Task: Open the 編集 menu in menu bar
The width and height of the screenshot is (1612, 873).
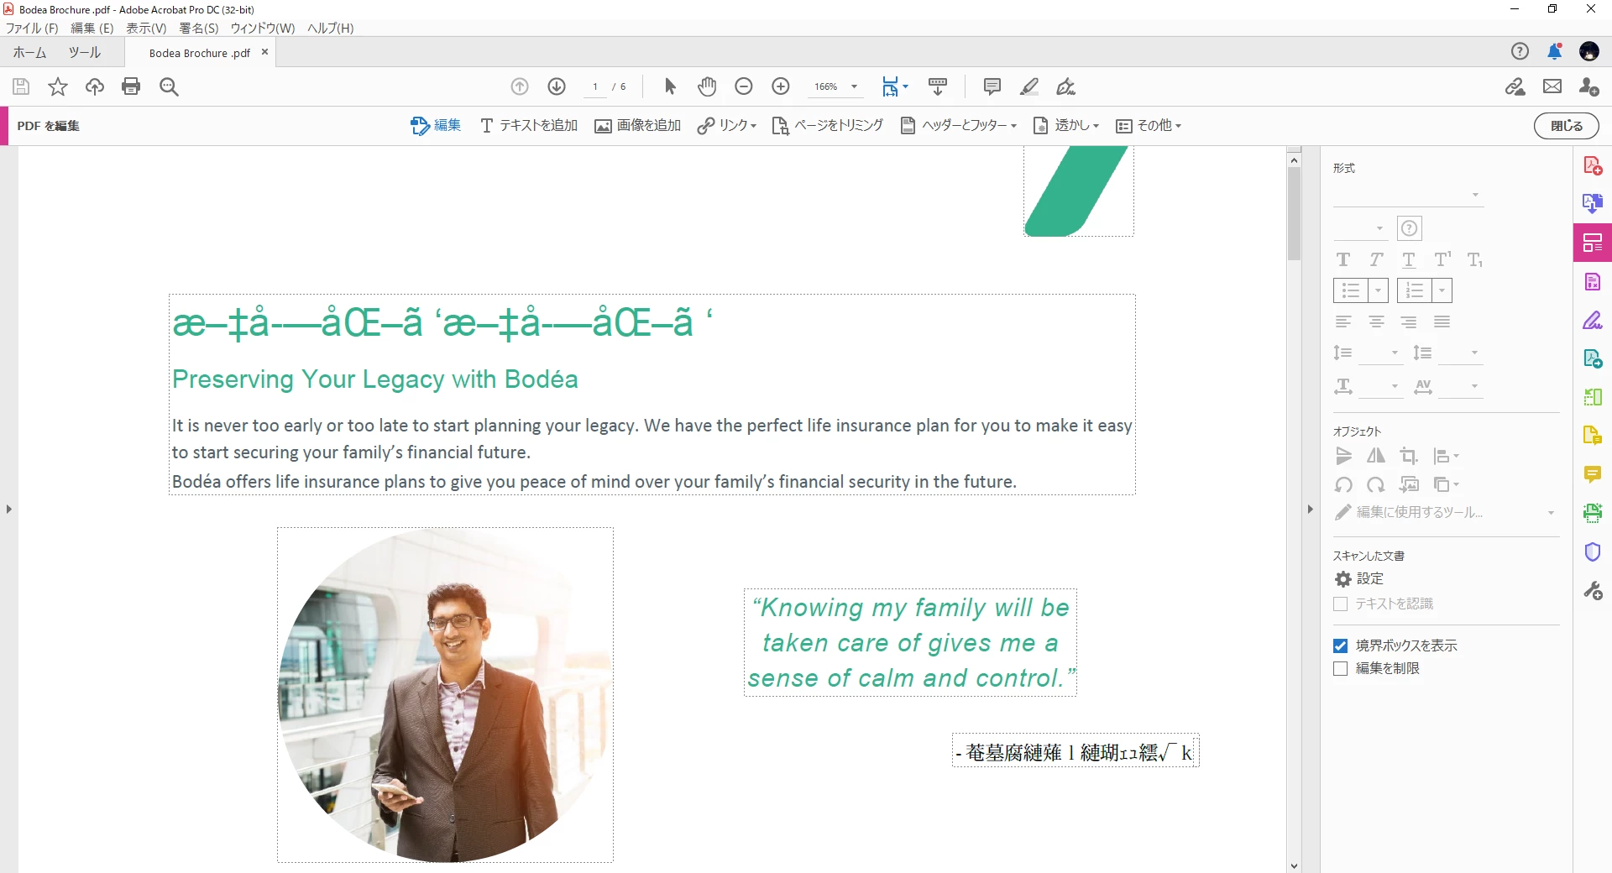Action: 92,28
